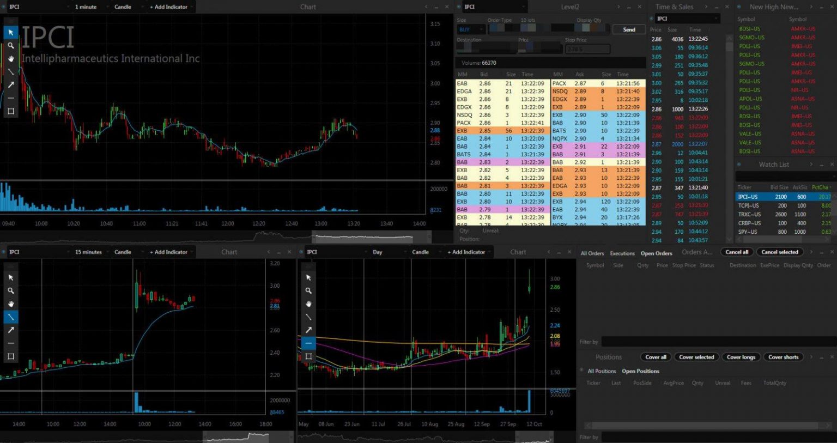Open the BUY side dropdown

(471, 29)
